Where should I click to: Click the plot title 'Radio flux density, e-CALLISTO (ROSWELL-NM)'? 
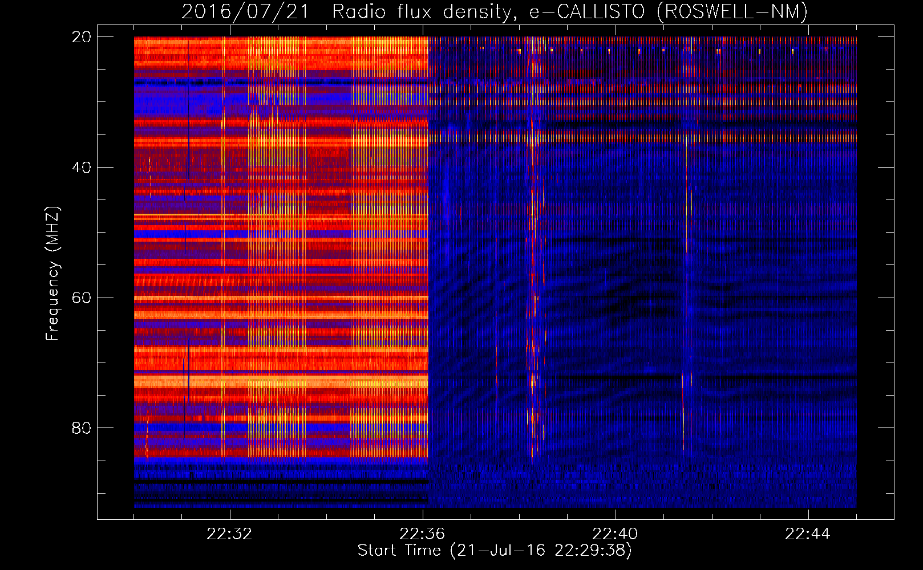(570, 11)
